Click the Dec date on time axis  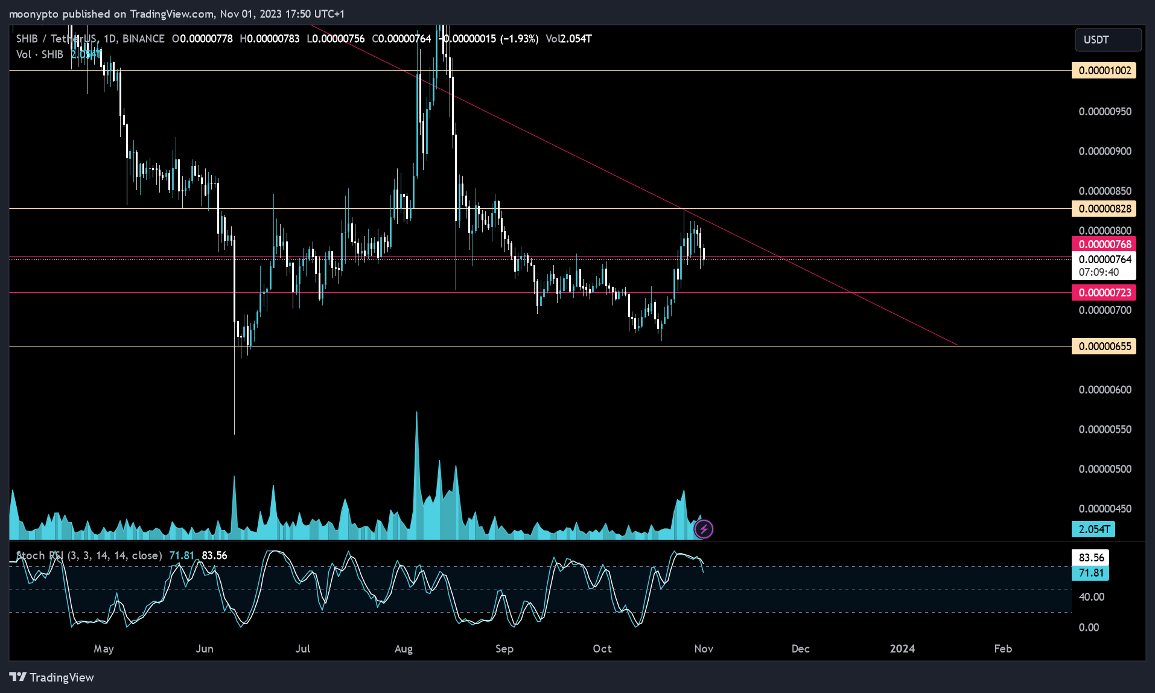pyautogui.click(x=800, y=649)
